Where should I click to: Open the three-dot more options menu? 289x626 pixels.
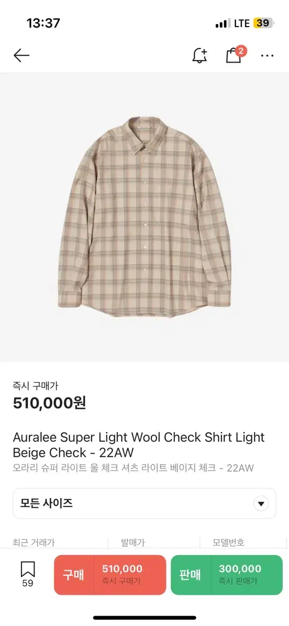click(267, 56)
